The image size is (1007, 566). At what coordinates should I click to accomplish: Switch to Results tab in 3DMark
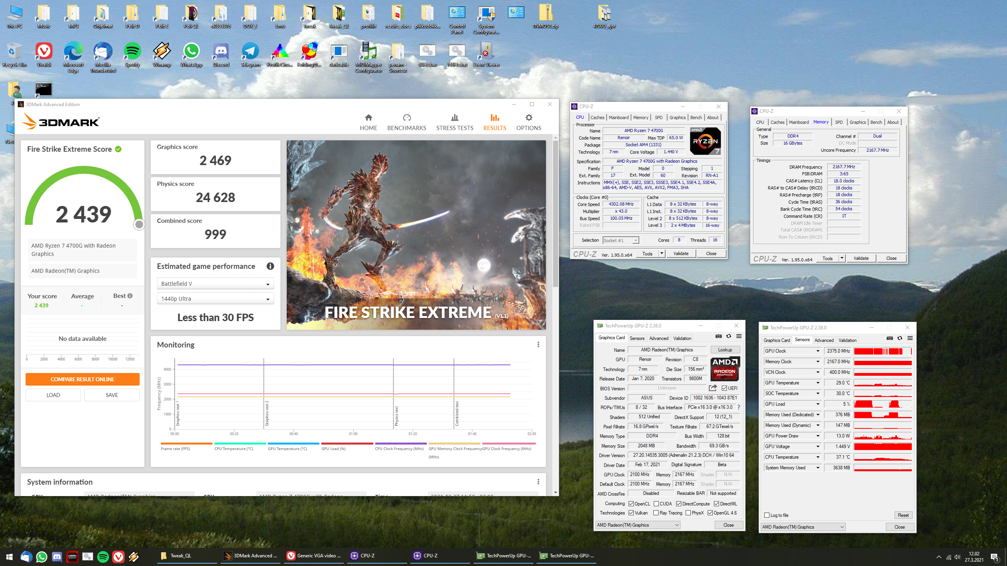pos(494,122)
